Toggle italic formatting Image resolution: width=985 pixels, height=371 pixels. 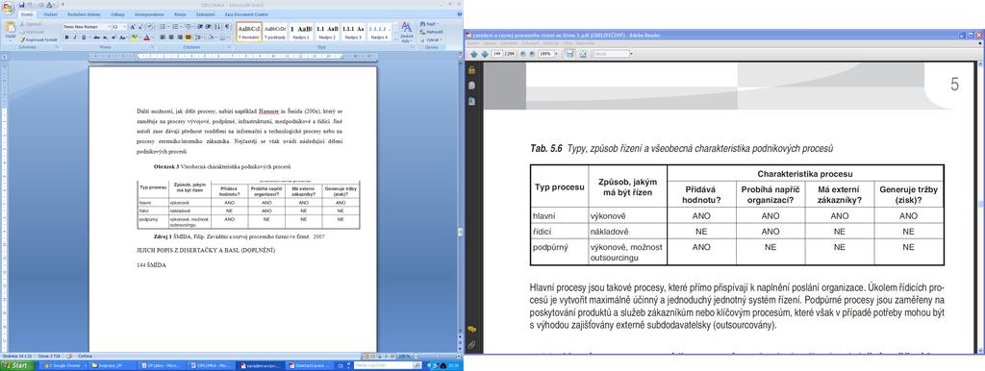75,37
